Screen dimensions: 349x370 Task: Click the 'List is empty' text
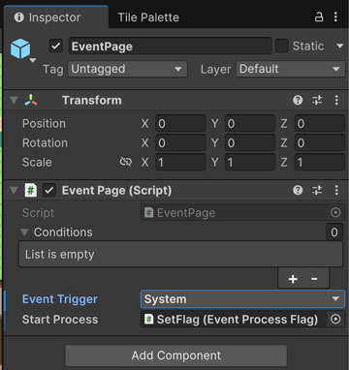pos(60,255)
